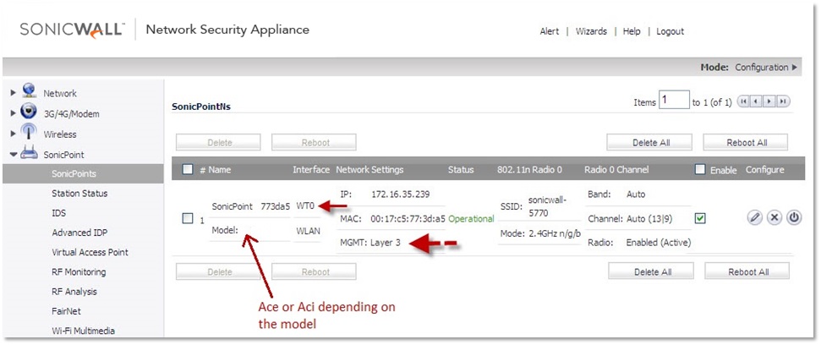Click the Radio Enabled (Active) value

[x=659, y=243]
